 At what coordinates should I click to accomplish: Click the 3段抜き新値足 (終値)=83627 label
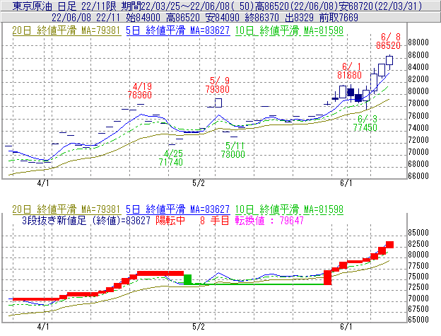86,220
